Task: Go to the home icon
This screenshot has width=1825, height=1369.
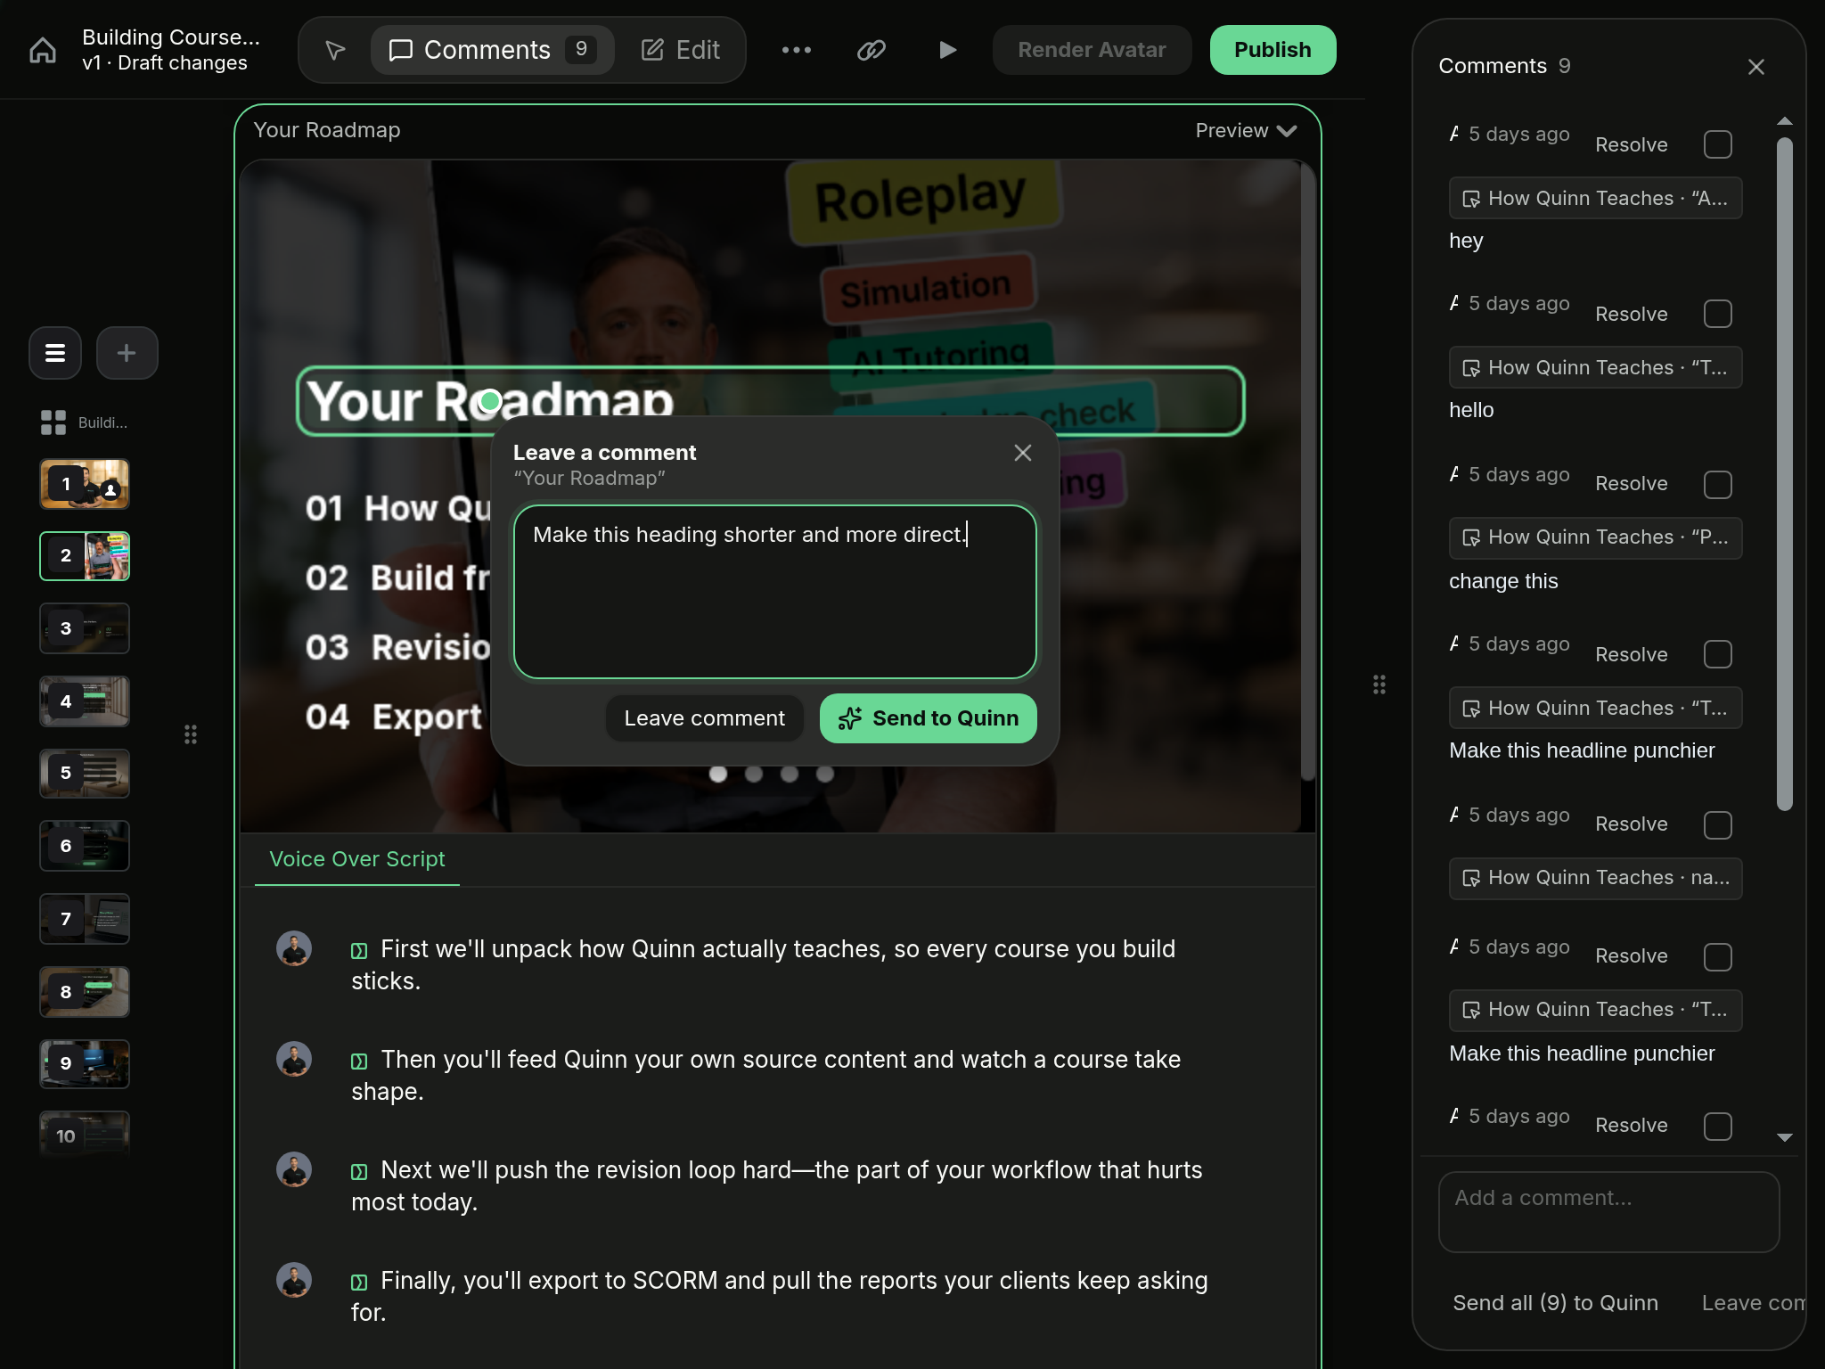Action: click(x=43, y=50)
